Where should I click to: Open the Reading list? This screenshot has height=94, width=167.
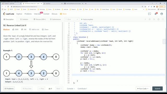(161, 9)
